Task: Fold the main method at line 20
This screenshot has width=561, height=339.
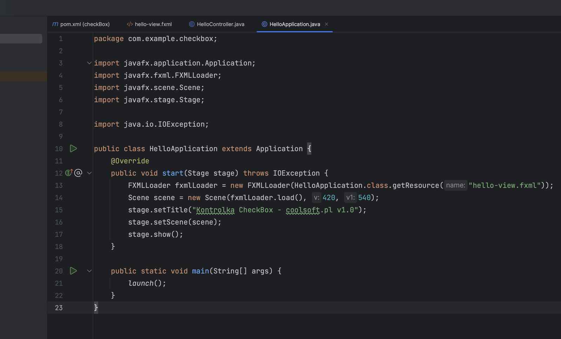Action: 89,271
